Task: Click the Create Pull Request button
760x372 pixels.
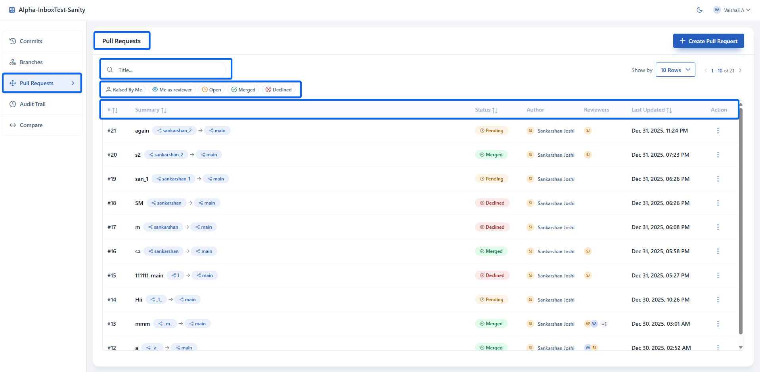Action: [x=708, y=41]
